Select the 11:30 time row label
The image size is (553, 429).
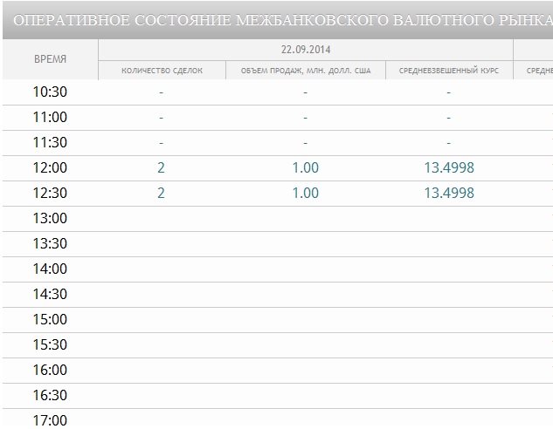(50, 142)
